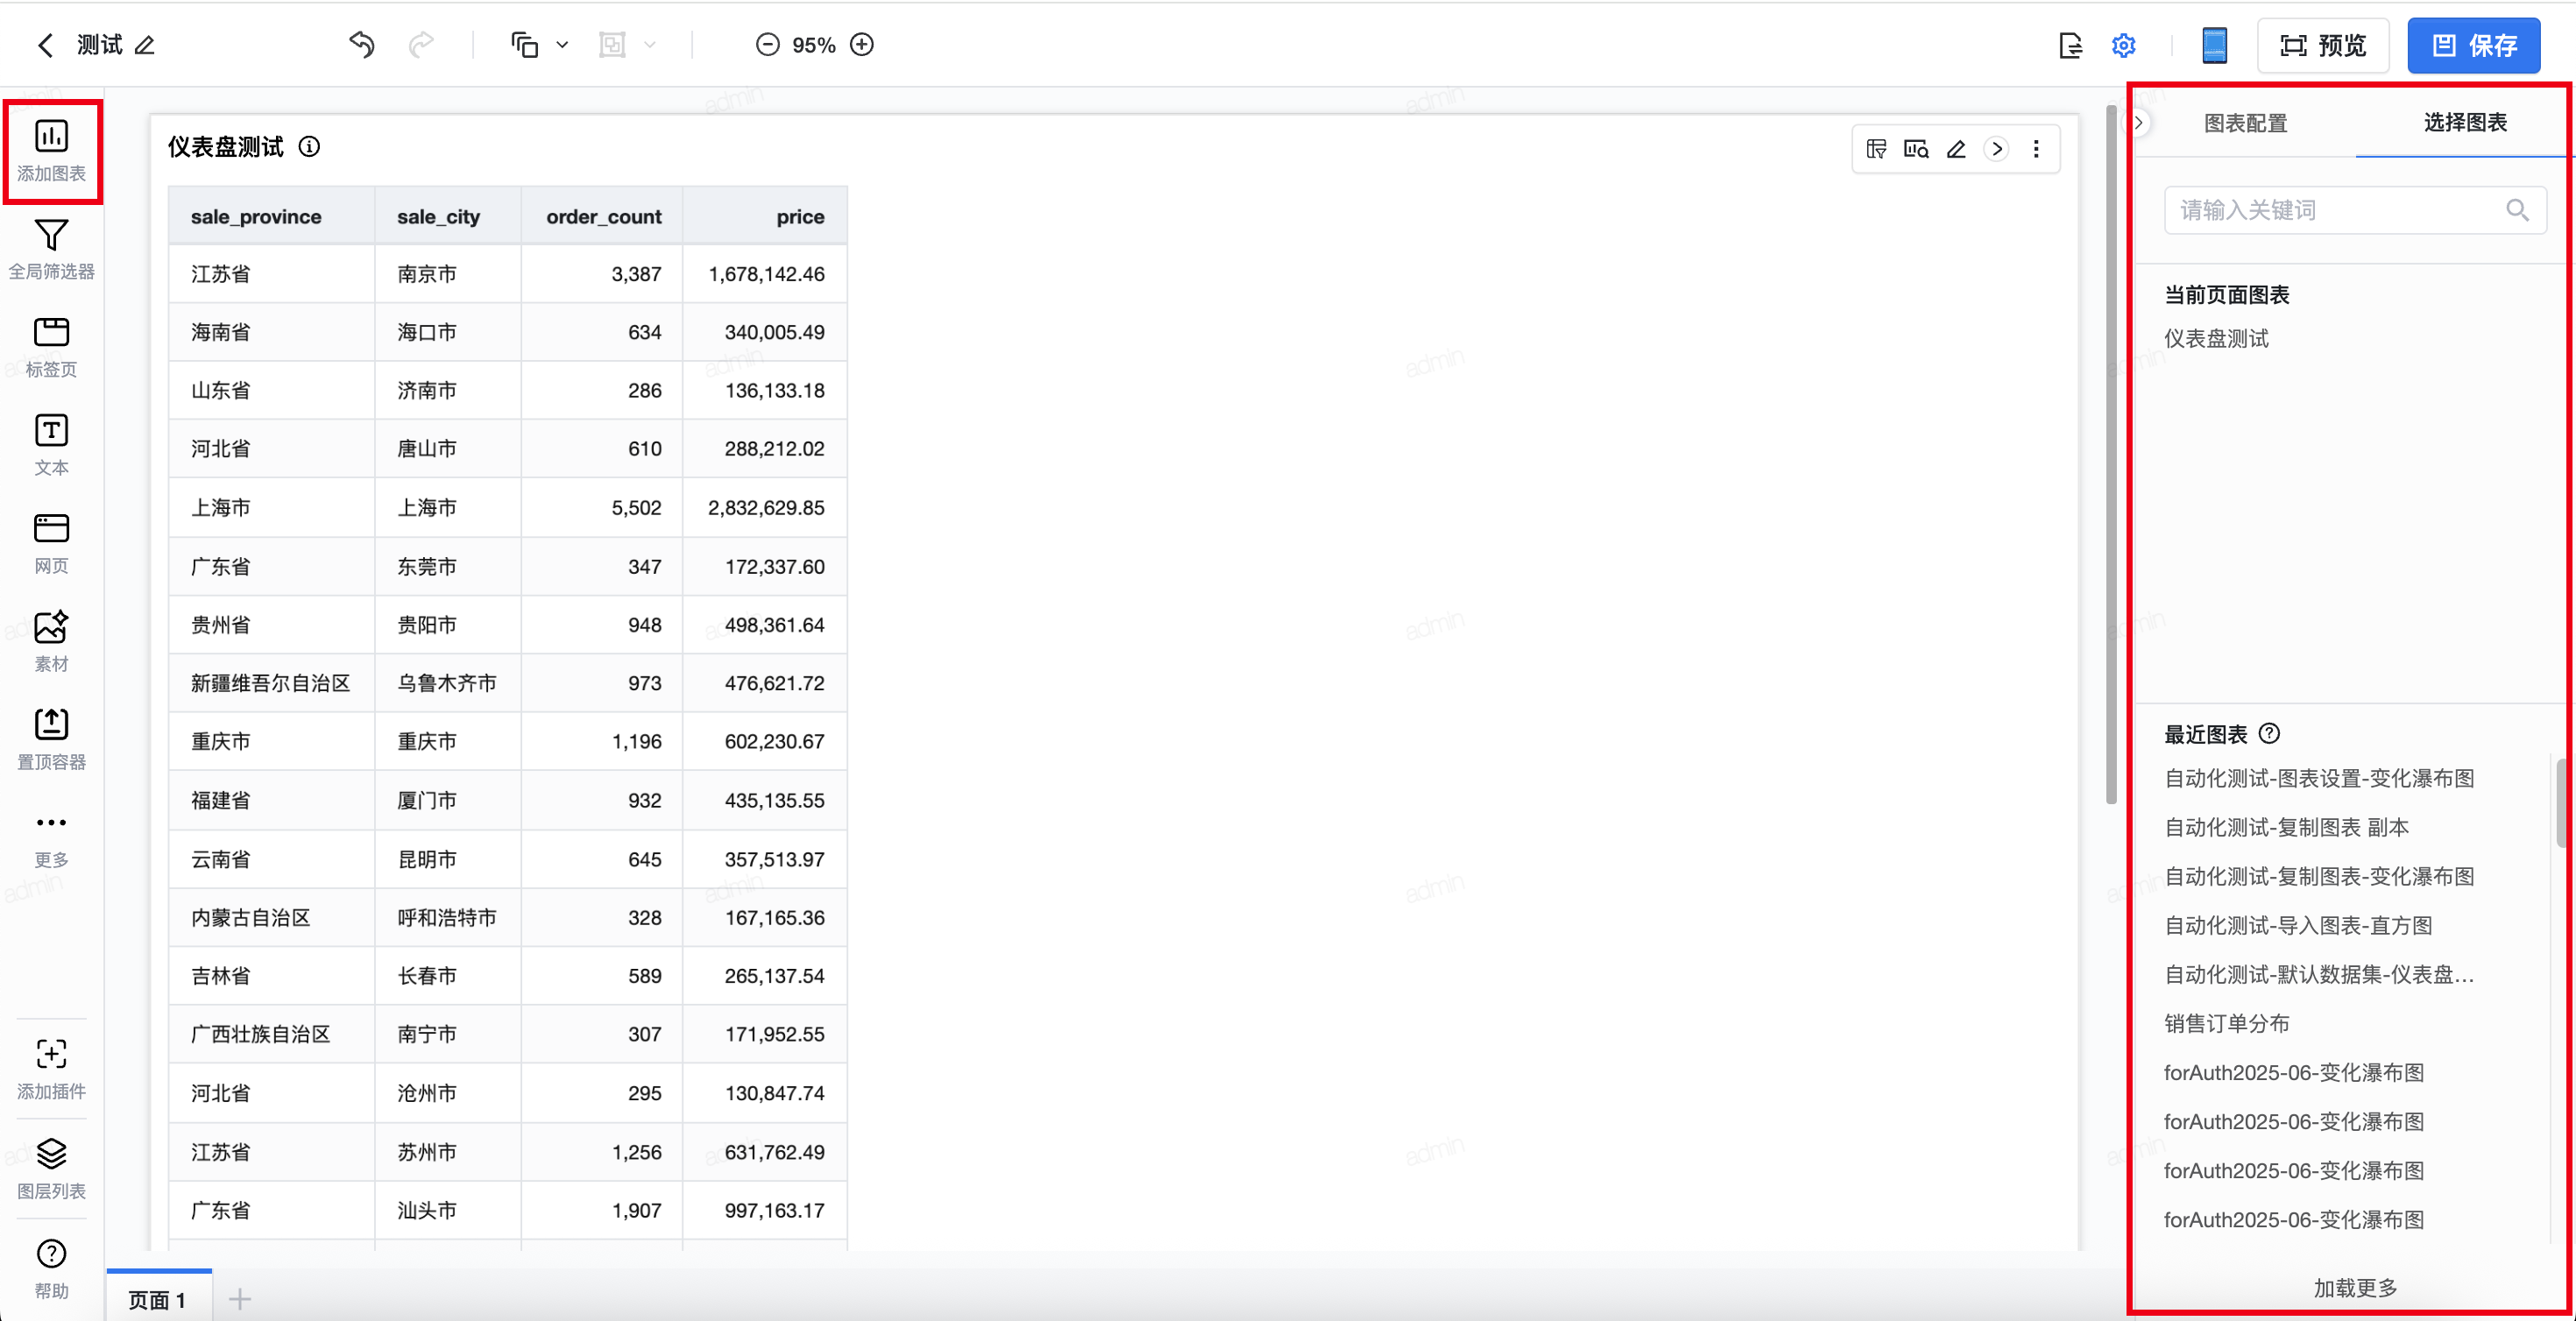This screenshot has height=1321, width=2576.
Task: Add a new page with plus icon
Action: click(240, 1299)
